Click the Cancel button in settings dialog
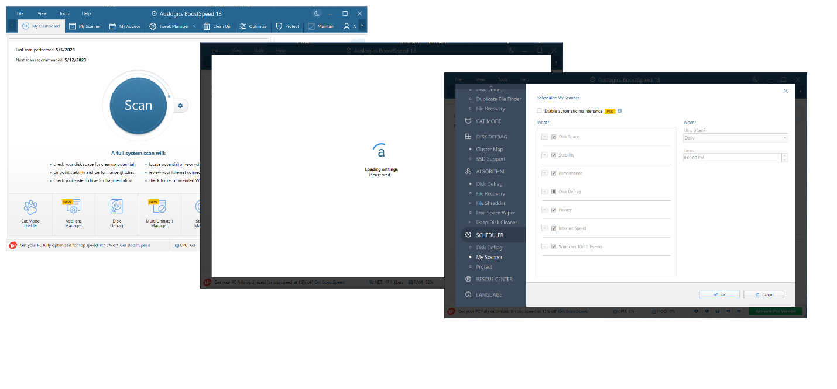Viewport: 837px width, 389px height. click(x=764, y=294)
